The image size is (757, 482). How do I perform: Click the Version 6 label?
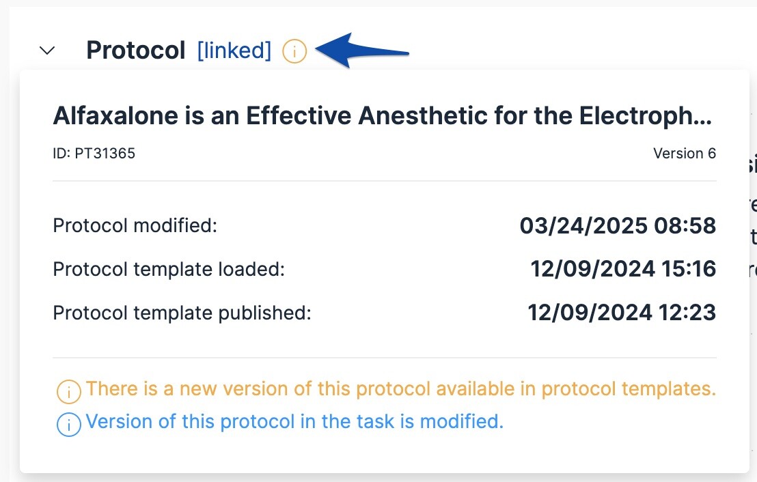tap(684, 154)
